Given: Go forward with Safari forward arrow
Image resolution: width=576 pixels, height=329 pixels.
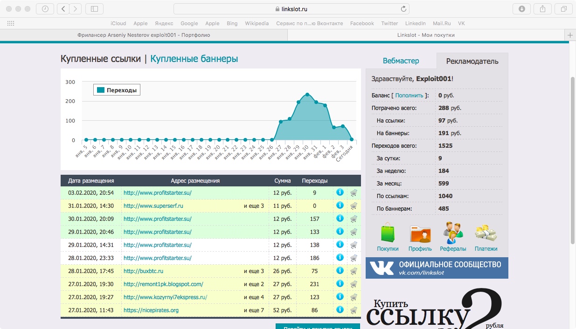Looking at the screenshot, I should coord(75,9).
